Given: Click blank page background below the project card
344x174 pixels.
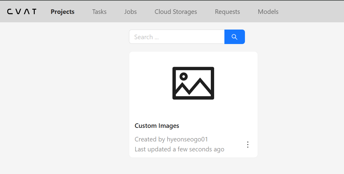Looking at the screenshot, I should pos(193,166).
